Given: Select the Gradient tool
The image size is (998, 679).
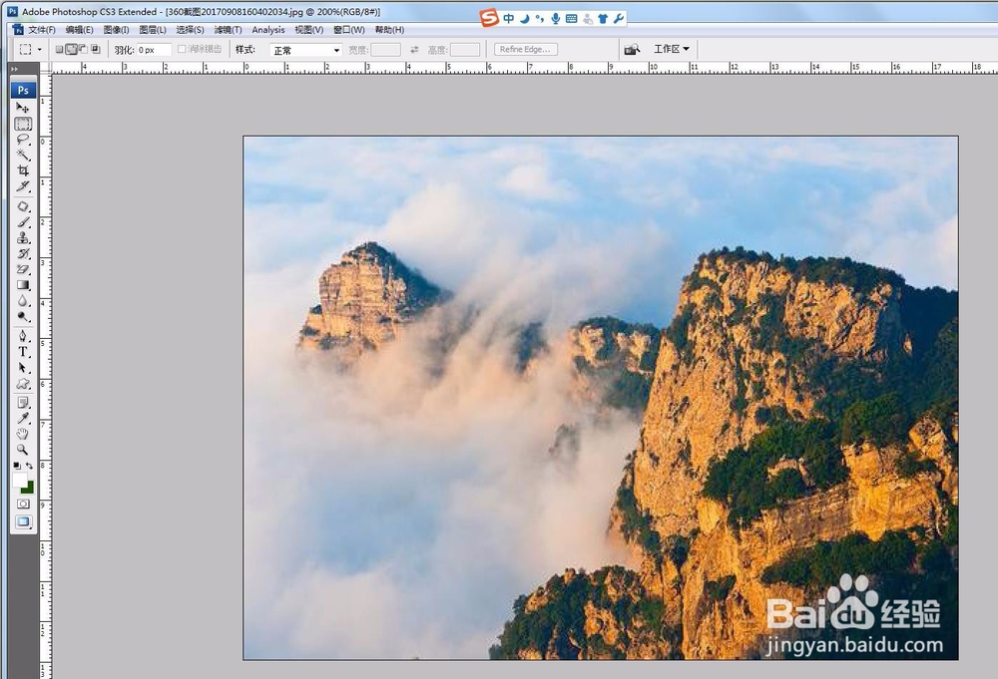Looking at the screenshot, I should (23, 285).
